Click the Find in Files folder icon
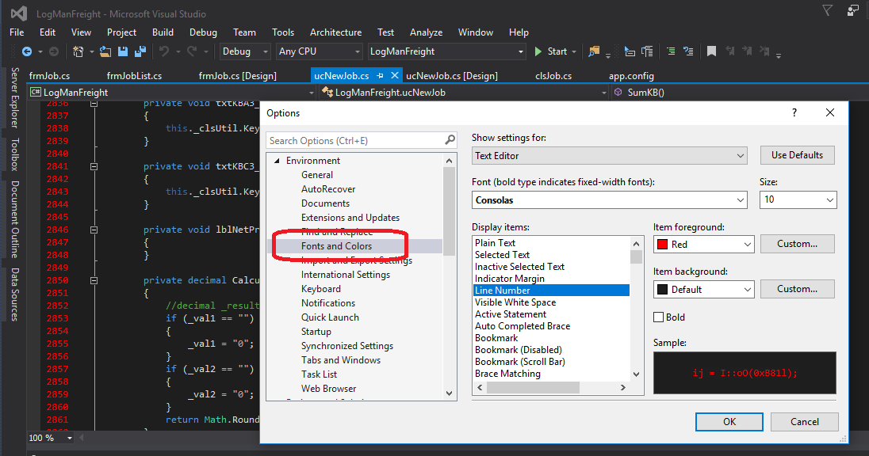This screenshot has height=456, width=869. coord(594,51)
